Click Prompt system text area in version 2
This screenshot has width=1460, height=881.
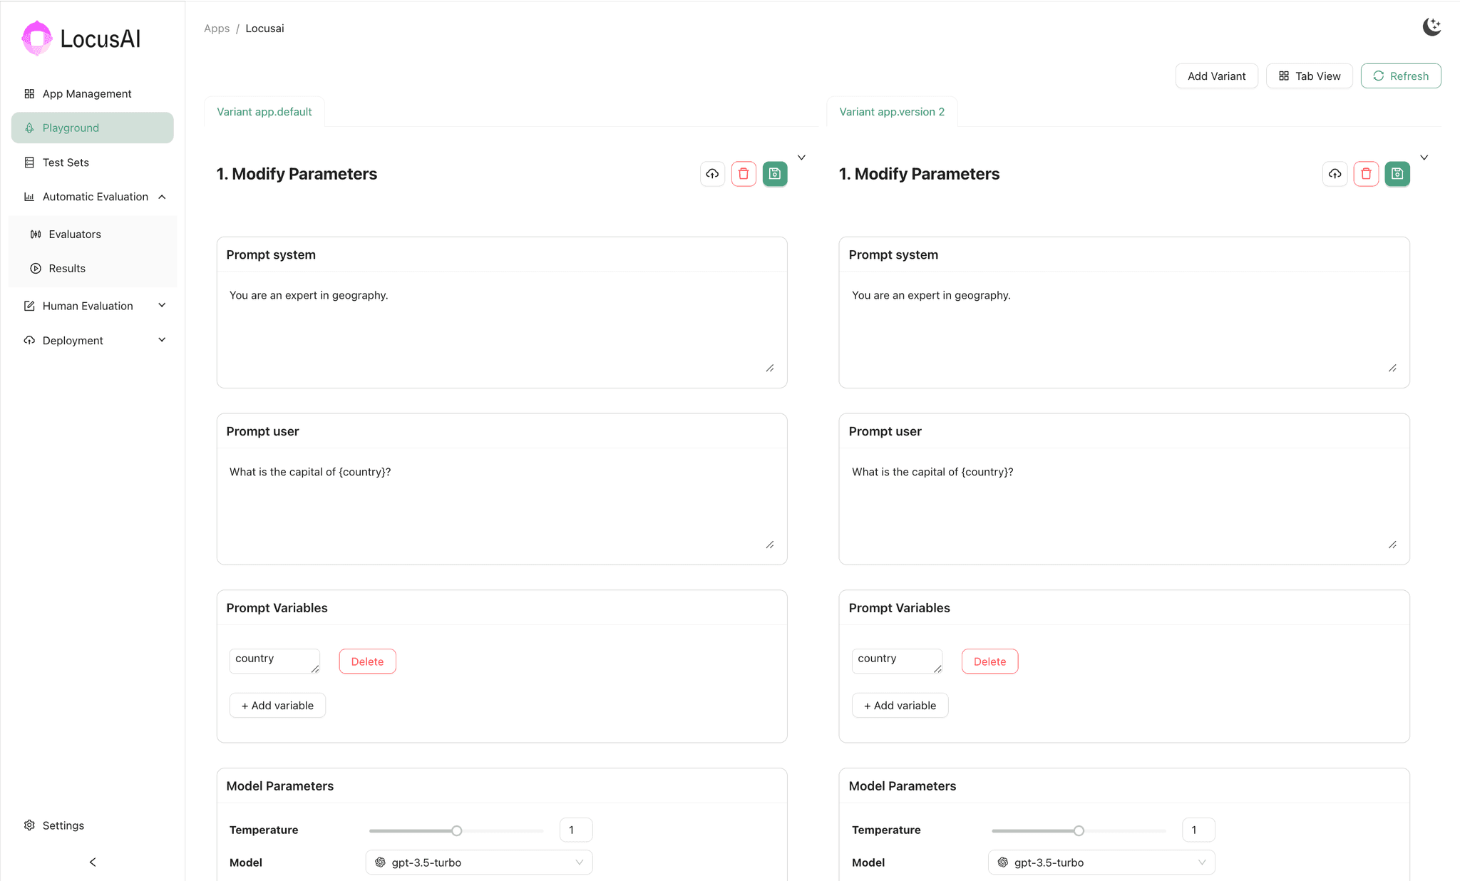[1124, 328]
